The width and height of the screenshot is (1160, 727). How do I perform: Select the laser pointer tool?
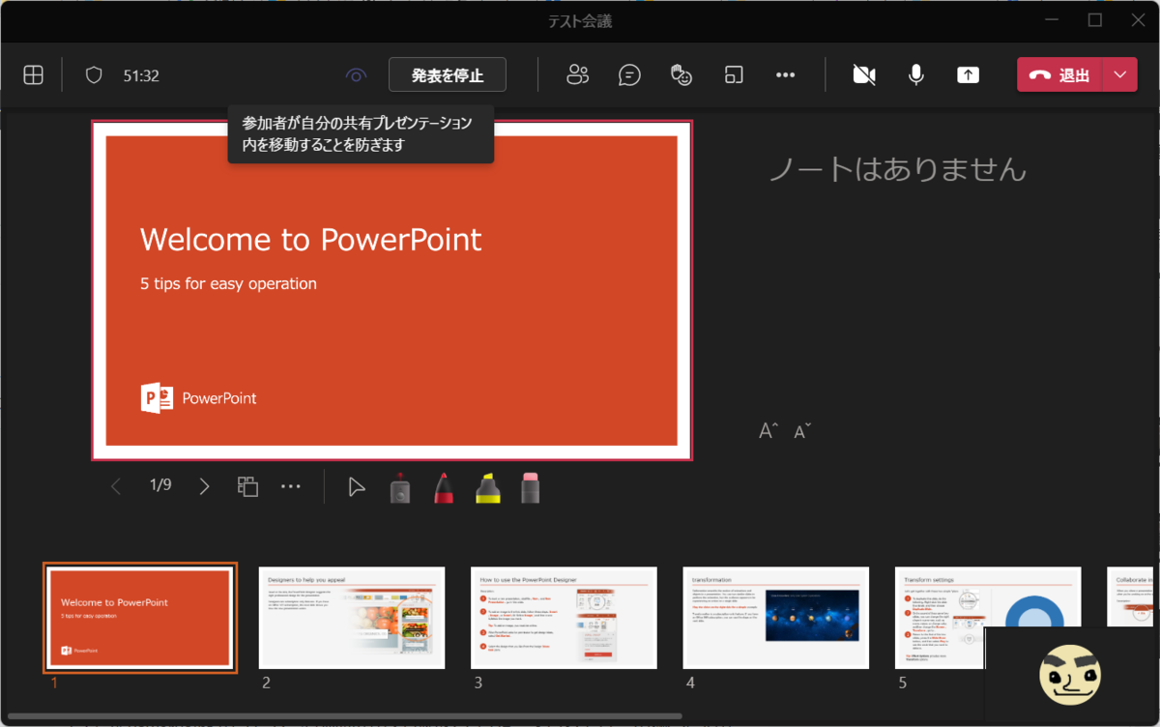pyautogui.click(x=400, y=487)
